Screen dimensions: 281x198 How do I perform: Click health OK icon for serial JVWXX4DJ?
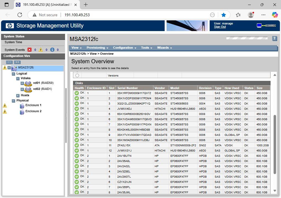(x=77, y=109)
